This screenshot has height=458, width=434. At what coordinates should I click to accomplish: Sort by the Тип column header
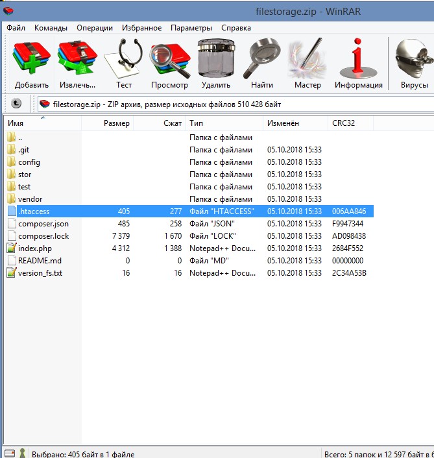point(224,123)
